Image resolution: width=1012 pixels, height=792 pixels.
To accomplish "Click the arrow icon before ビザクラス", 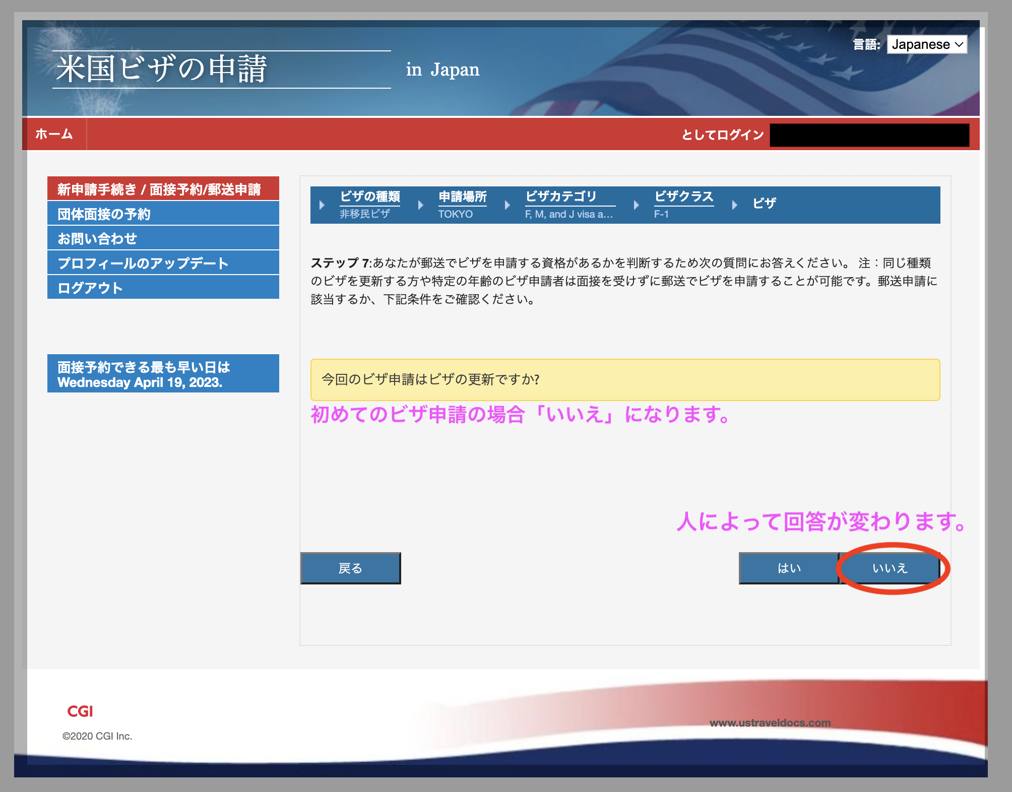I will pyautogui.click(x=637, y=205).
